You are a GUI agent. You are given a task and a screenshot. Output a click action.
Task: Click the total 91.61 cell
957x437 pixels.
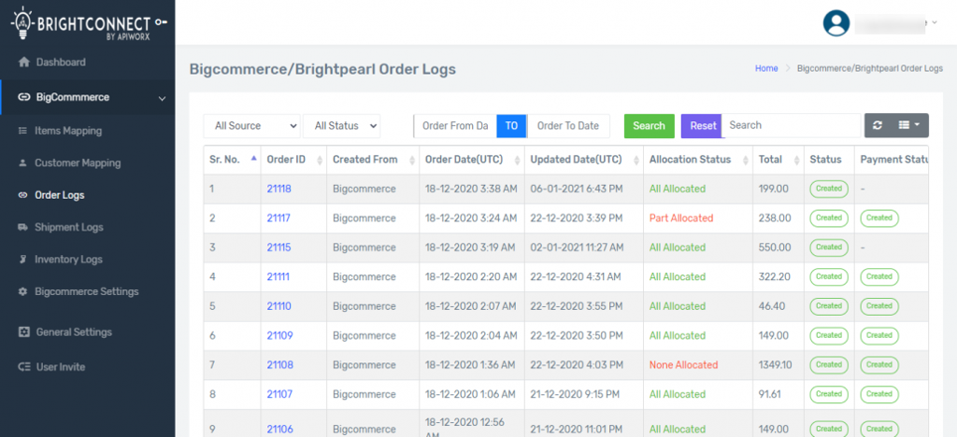770,394
